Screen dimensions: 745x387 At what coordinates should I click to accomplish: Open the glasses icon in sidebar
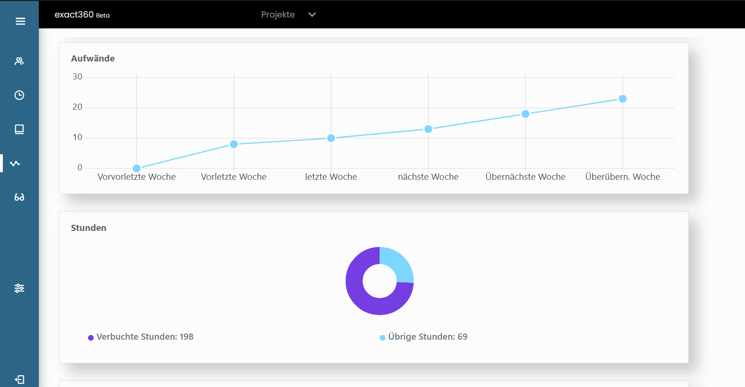click(19, 197)
